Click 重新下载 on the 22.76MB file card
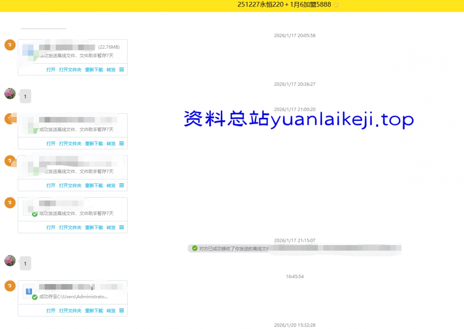Viewport: 464px width, 329px height. coord(94,70)
